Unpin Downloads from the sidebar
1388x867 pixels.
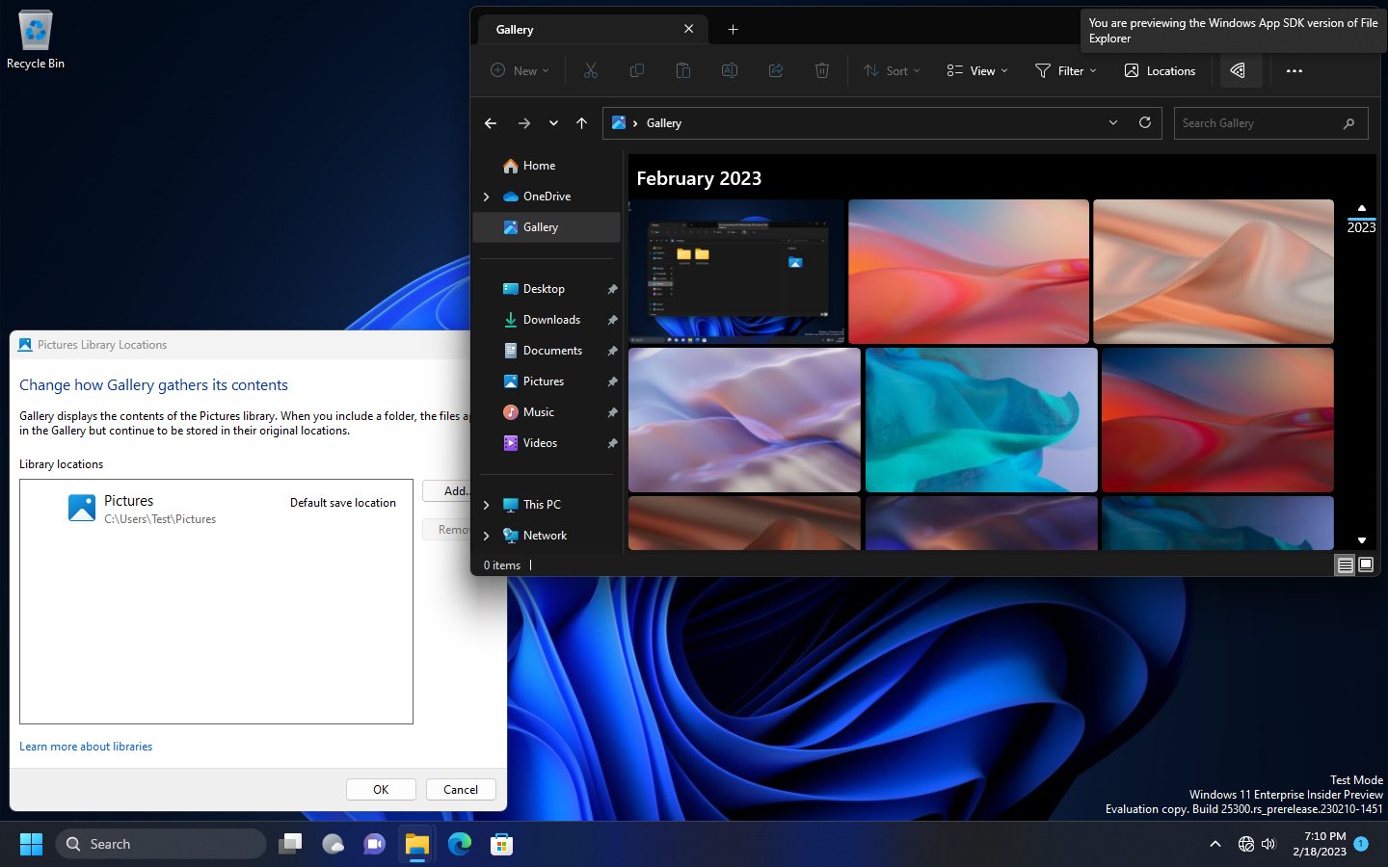click(613, 319)
